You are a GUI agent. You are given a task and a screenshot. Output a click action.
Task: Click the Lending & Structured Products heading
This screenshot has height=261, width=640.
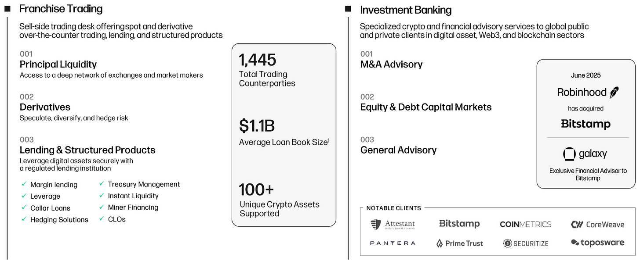(87, 150)
